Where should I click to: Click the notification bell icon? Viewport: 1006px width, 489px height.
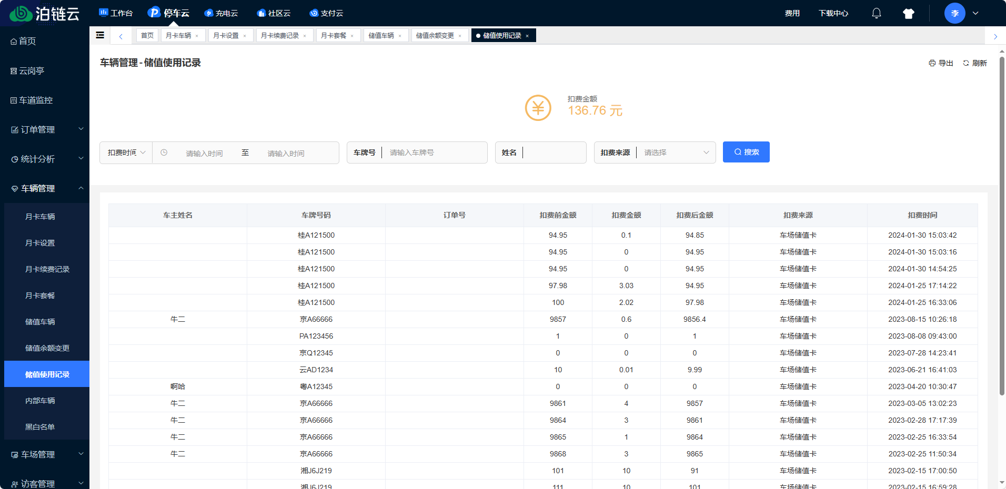(x=877, y=13)
